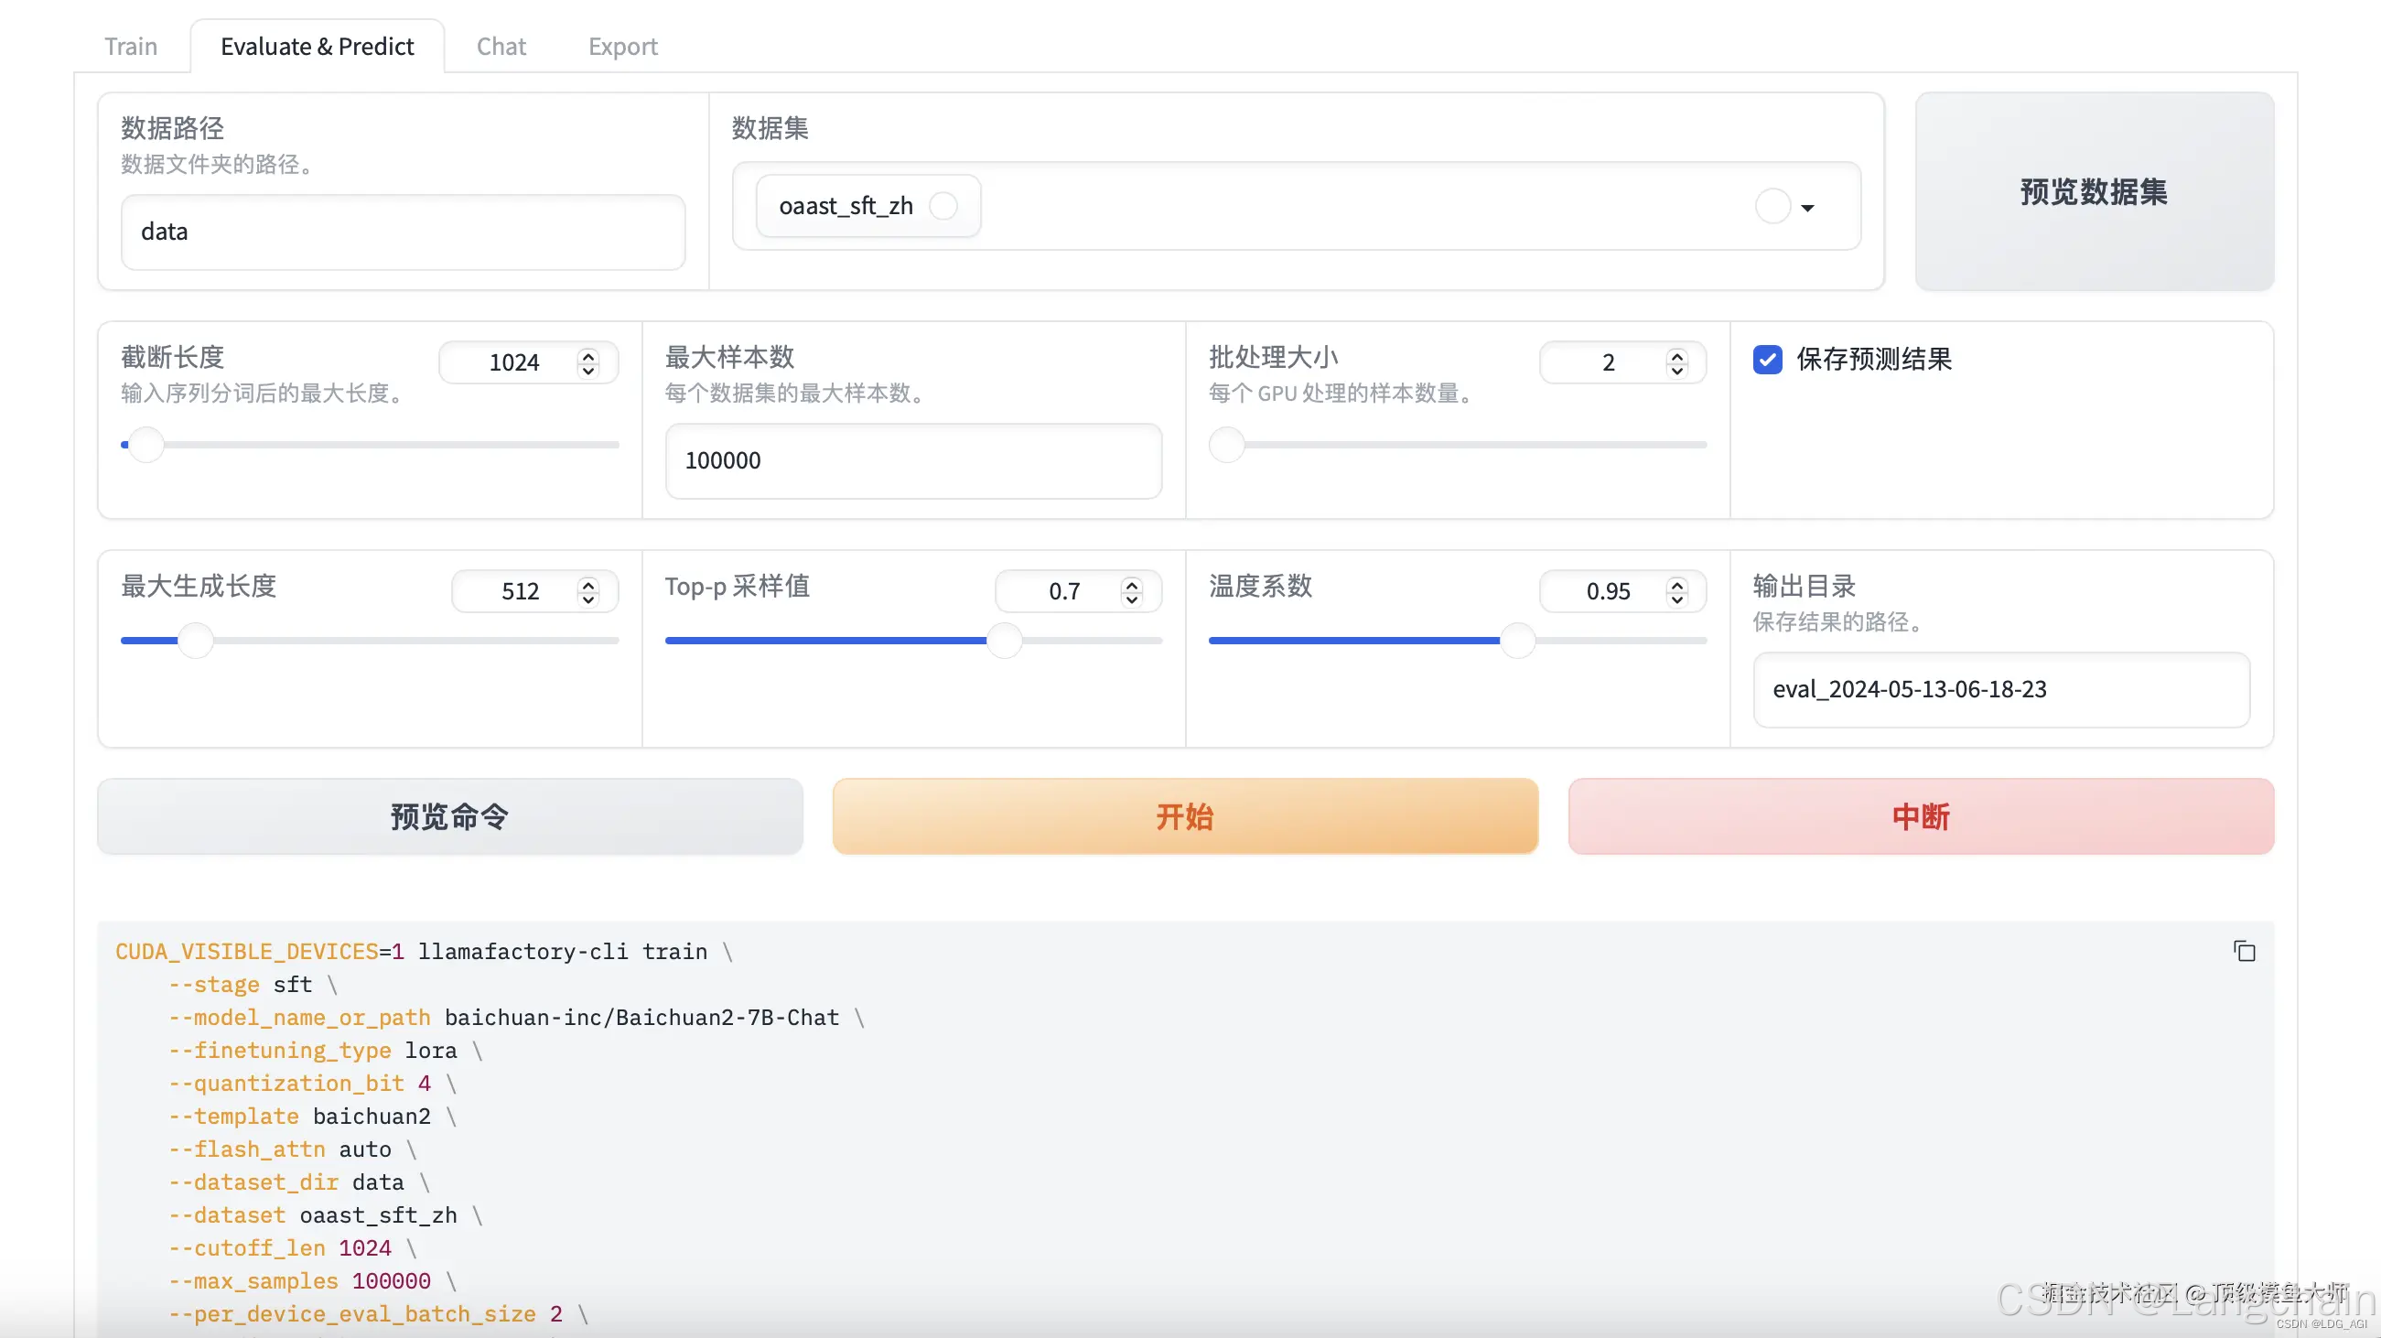The height and width of the screenshot is (1338, 2381).
Task: Click the --cutoff_len 1024 command line
Action: click(x=292, y=1247)
